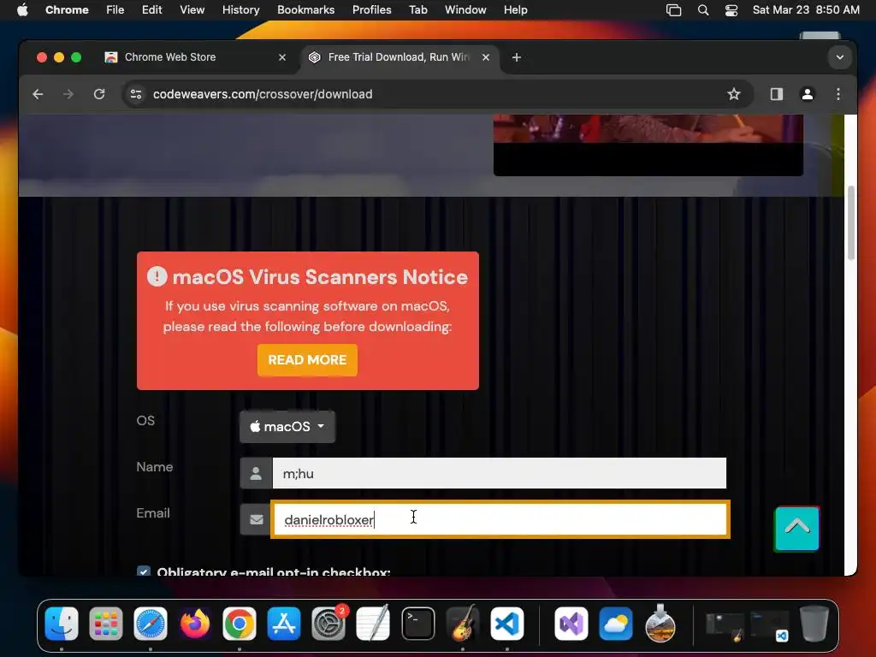The width and height of the screenshot is (876, 657).
Task: Open the Profiles menu
Action: tap(371, 9)
